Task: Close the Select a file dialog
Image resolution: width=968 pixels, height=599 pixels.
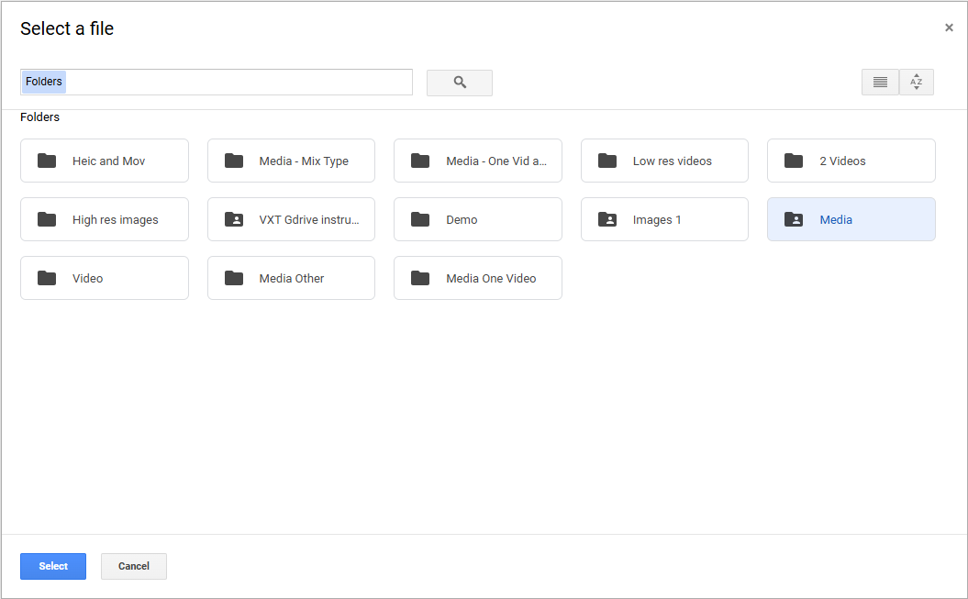Action: tap(949, 28)
